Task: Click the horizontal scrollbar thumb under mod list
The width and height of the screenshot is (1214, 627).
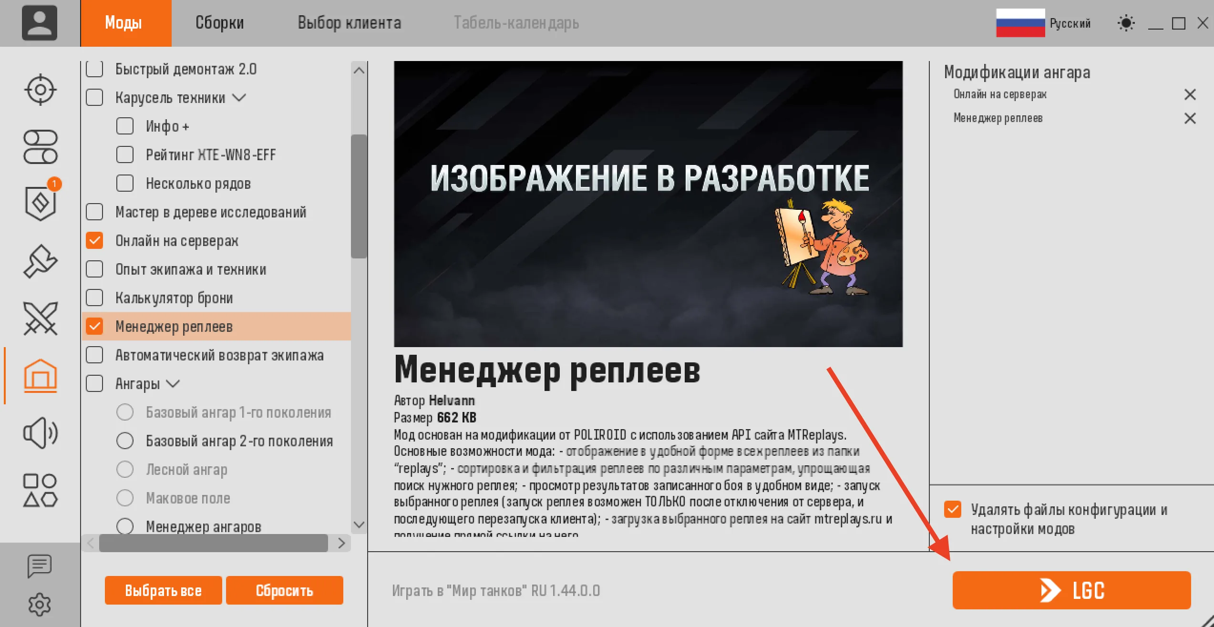Action: point(214,543)
